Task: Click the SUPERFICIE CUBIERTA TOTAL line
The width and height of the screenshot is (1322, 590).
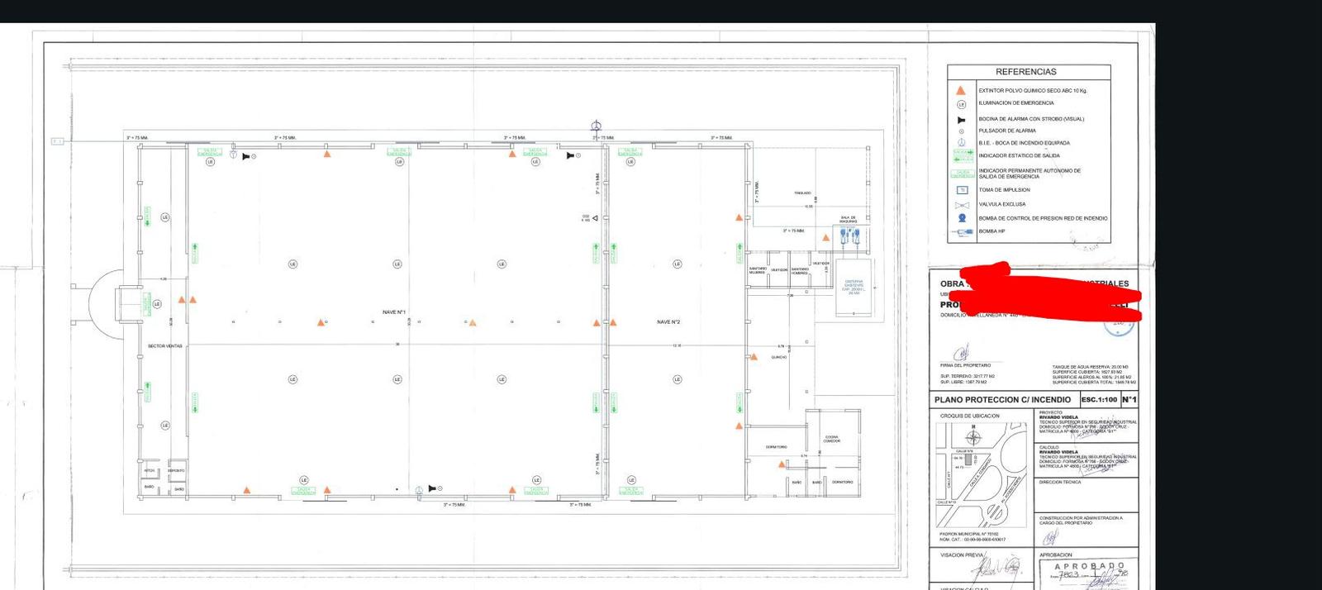Action: coord(1094,383)
